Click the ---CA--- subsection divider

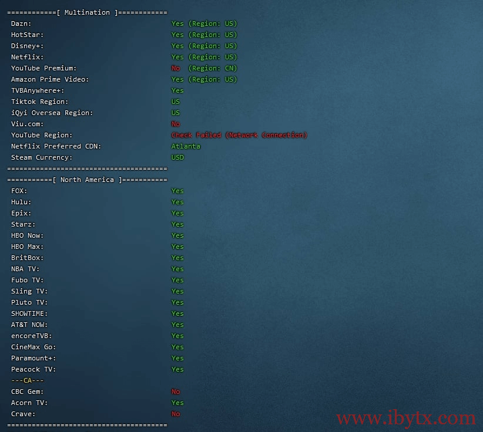[x=28, y=380]
